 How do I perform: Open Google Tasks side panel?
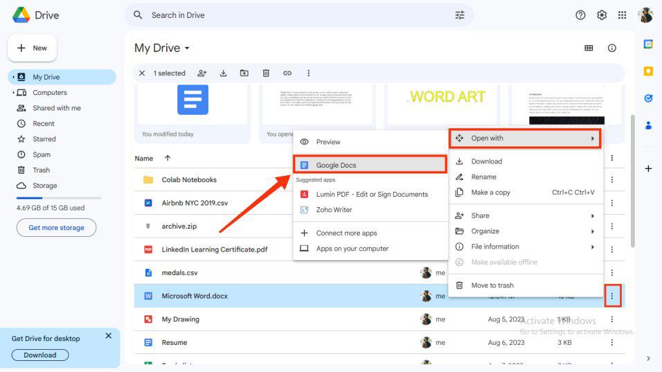(x=648, y=98)
